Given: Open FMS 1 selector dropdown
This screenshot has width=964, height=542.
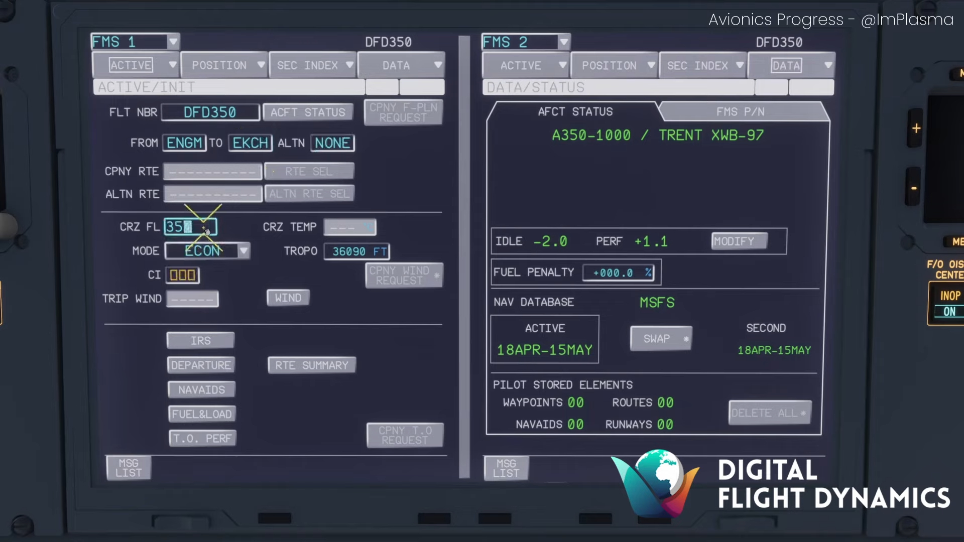Looking at the screenshot, I should (x=173, y=42).
